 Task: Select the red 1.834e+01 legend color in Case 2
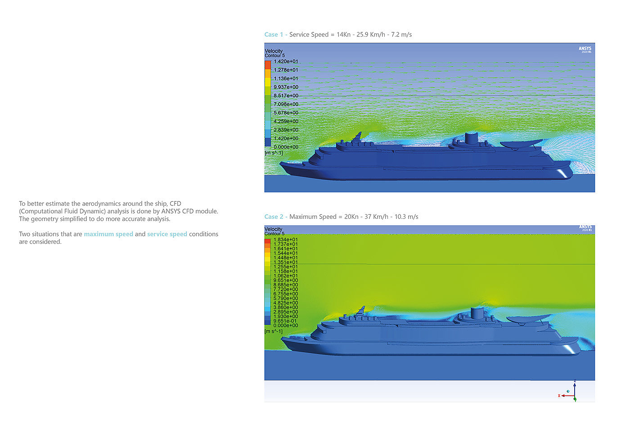pyautogui.click(x=268, y=241)
